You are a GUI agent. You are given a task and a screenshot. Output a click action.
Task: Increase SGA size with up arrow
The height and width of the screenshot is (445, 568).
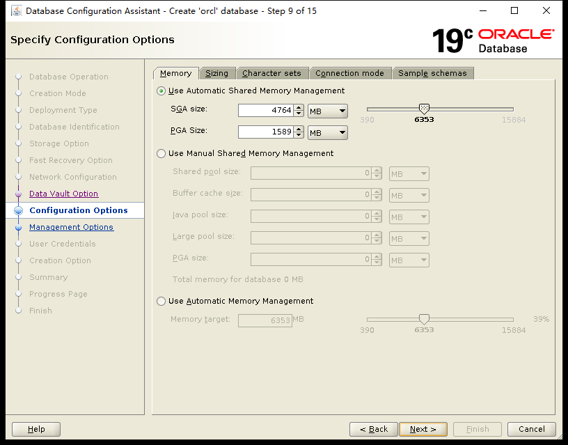(x=299, y=107)
